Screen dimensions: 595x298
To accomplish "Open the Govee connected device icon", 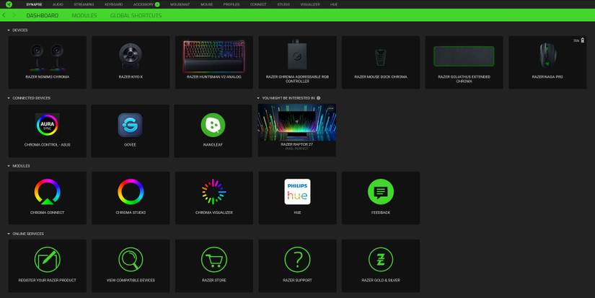I will [x=130, y=125].
